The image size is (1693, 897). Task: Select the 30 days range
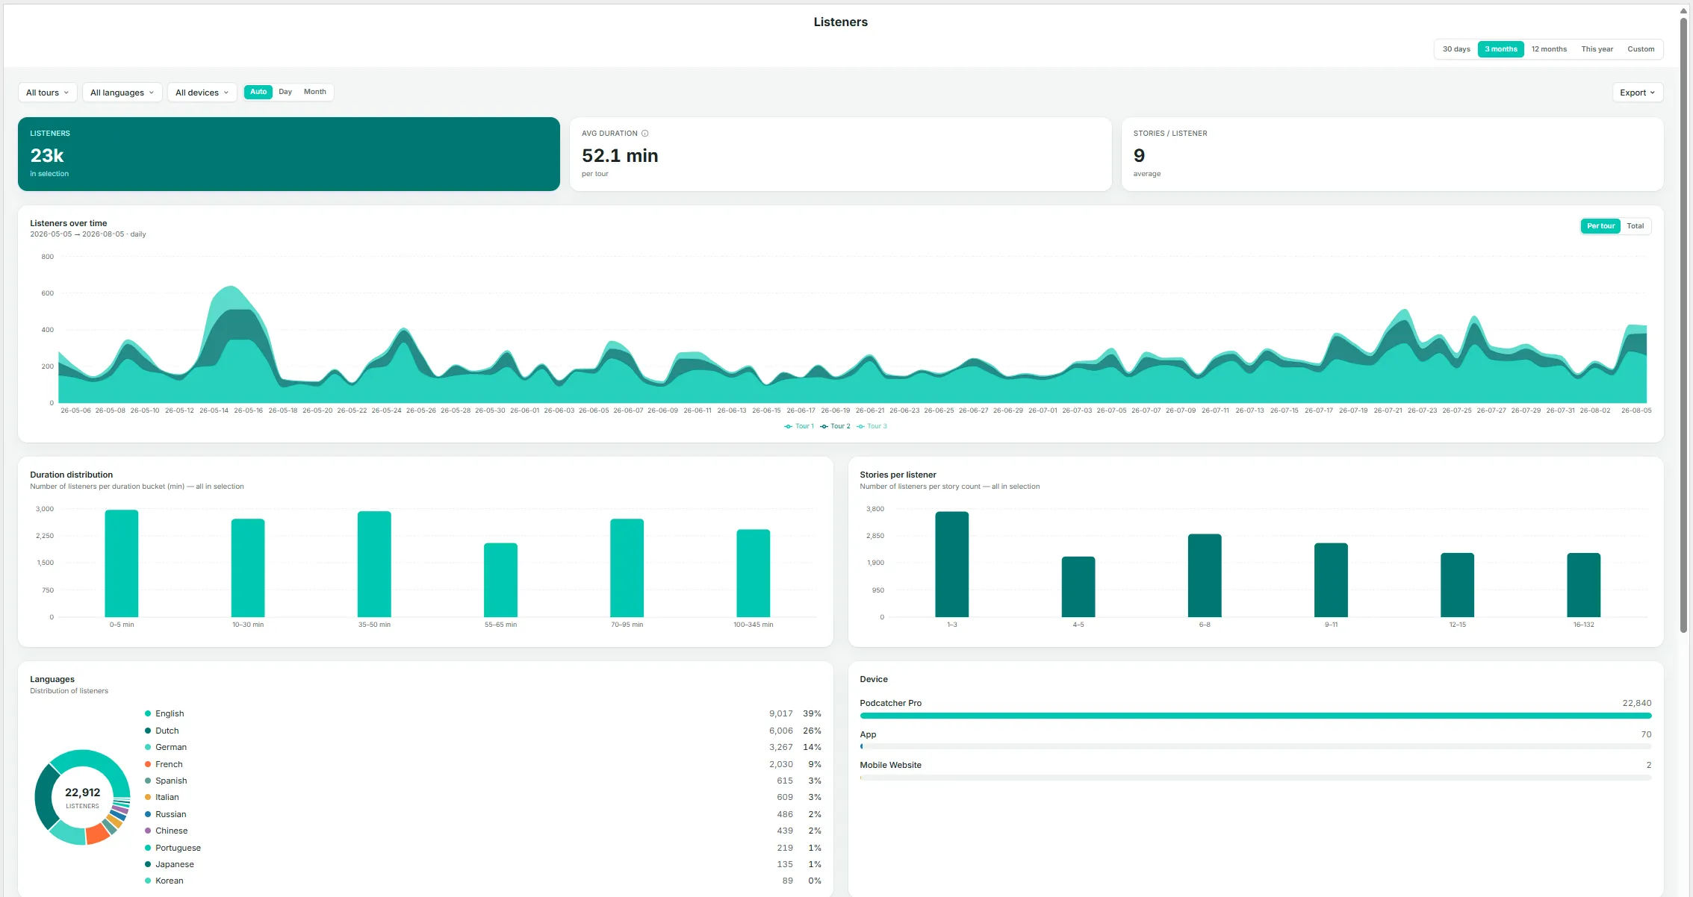pos(1456,49)
